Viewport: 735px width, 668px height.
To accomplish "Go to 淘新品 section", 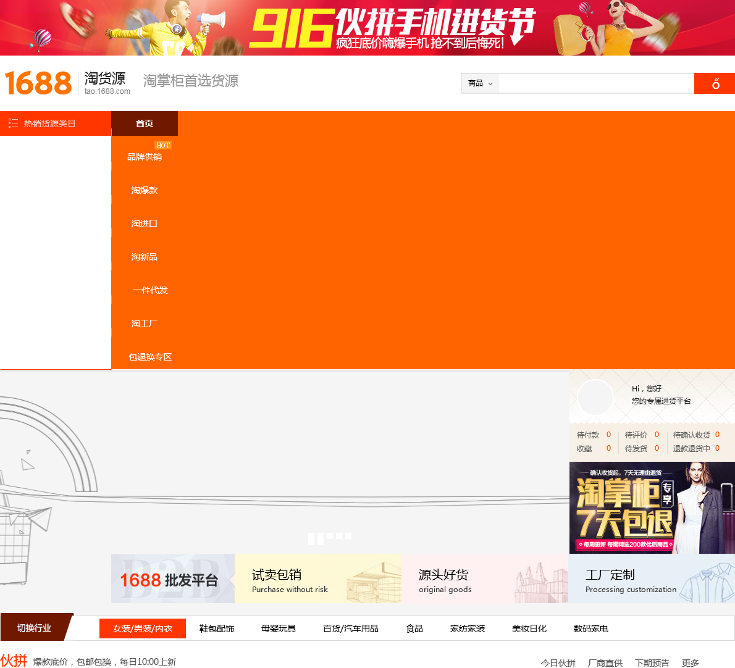I will coord(145,257).
